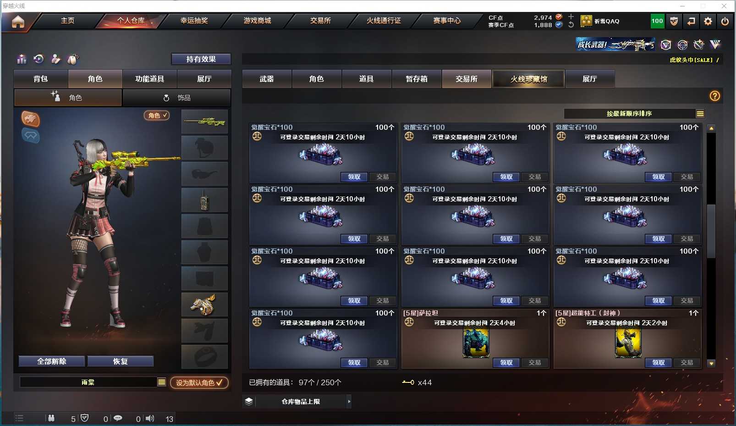Image resolution: width=736 pixels, height=426 pixels.
Task: Click the item list scrollbar down arrow
Action: [711, 364]
